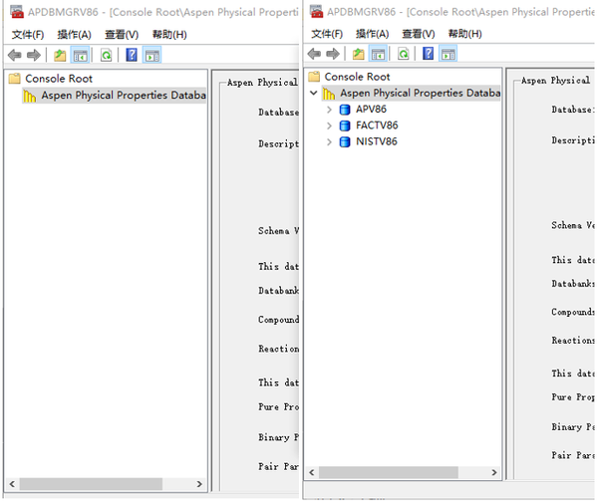
Task: Toggle console tree icon in left window
Action: click(80, 56)
